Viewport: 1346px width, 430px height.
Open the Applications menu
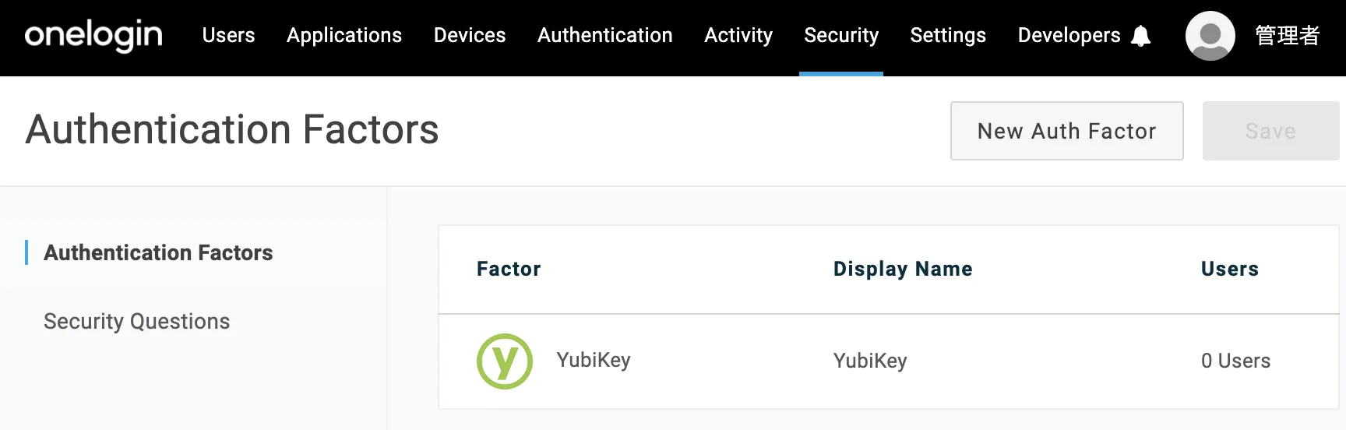coord(344,36)
